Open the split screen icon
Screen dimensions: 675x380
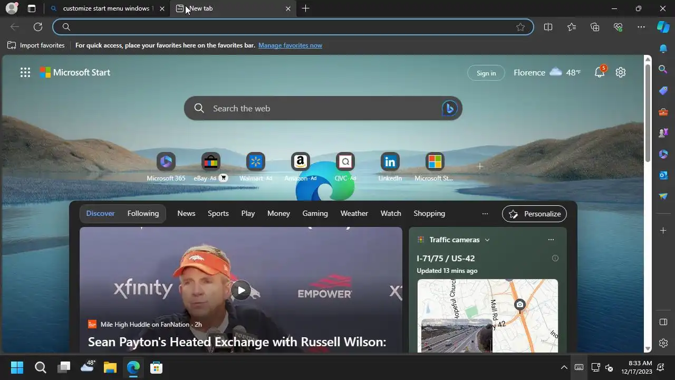point(548,27)
